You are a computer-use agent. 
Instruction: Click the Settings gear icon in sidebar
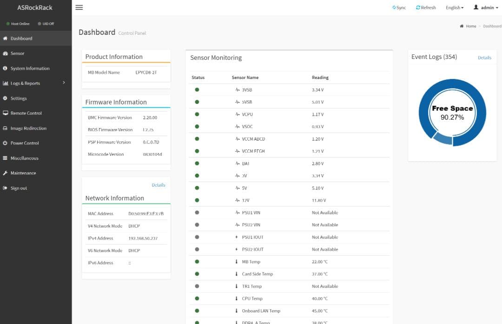pos(6,98)
